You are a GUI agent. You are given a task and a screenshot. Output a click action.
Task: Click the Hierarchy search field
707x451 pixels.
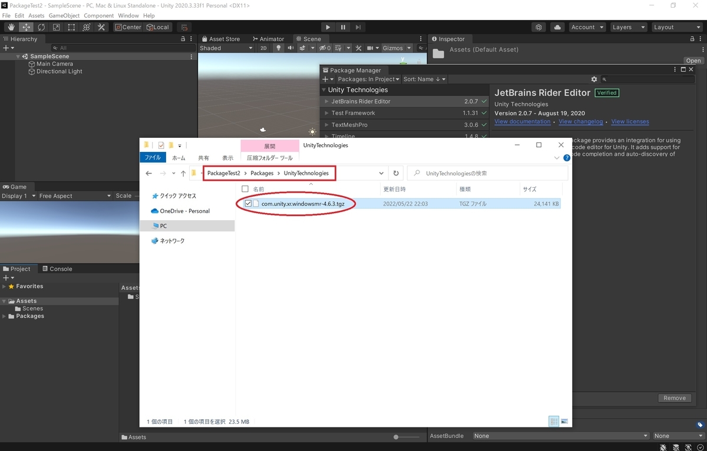point(121,48)
